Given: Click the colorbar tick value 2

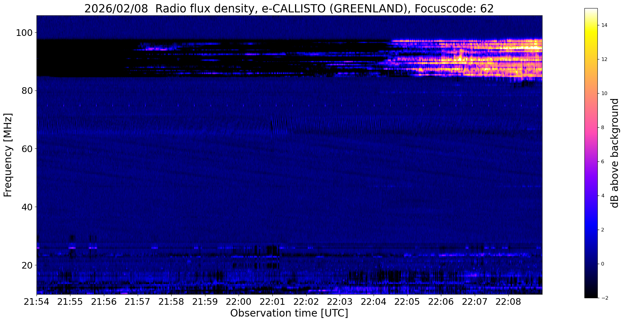Looking at the screenshot, I should pos(603,230).
